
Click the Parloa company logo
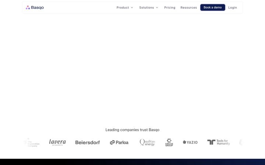119,142
